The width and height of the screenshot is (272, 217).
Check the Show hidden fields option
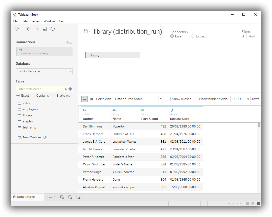point(196,99)
